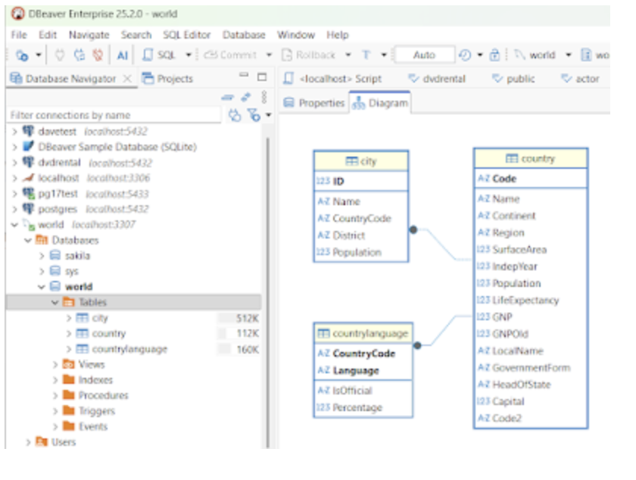Collapse the Tables folder

[x=55, y=302]
